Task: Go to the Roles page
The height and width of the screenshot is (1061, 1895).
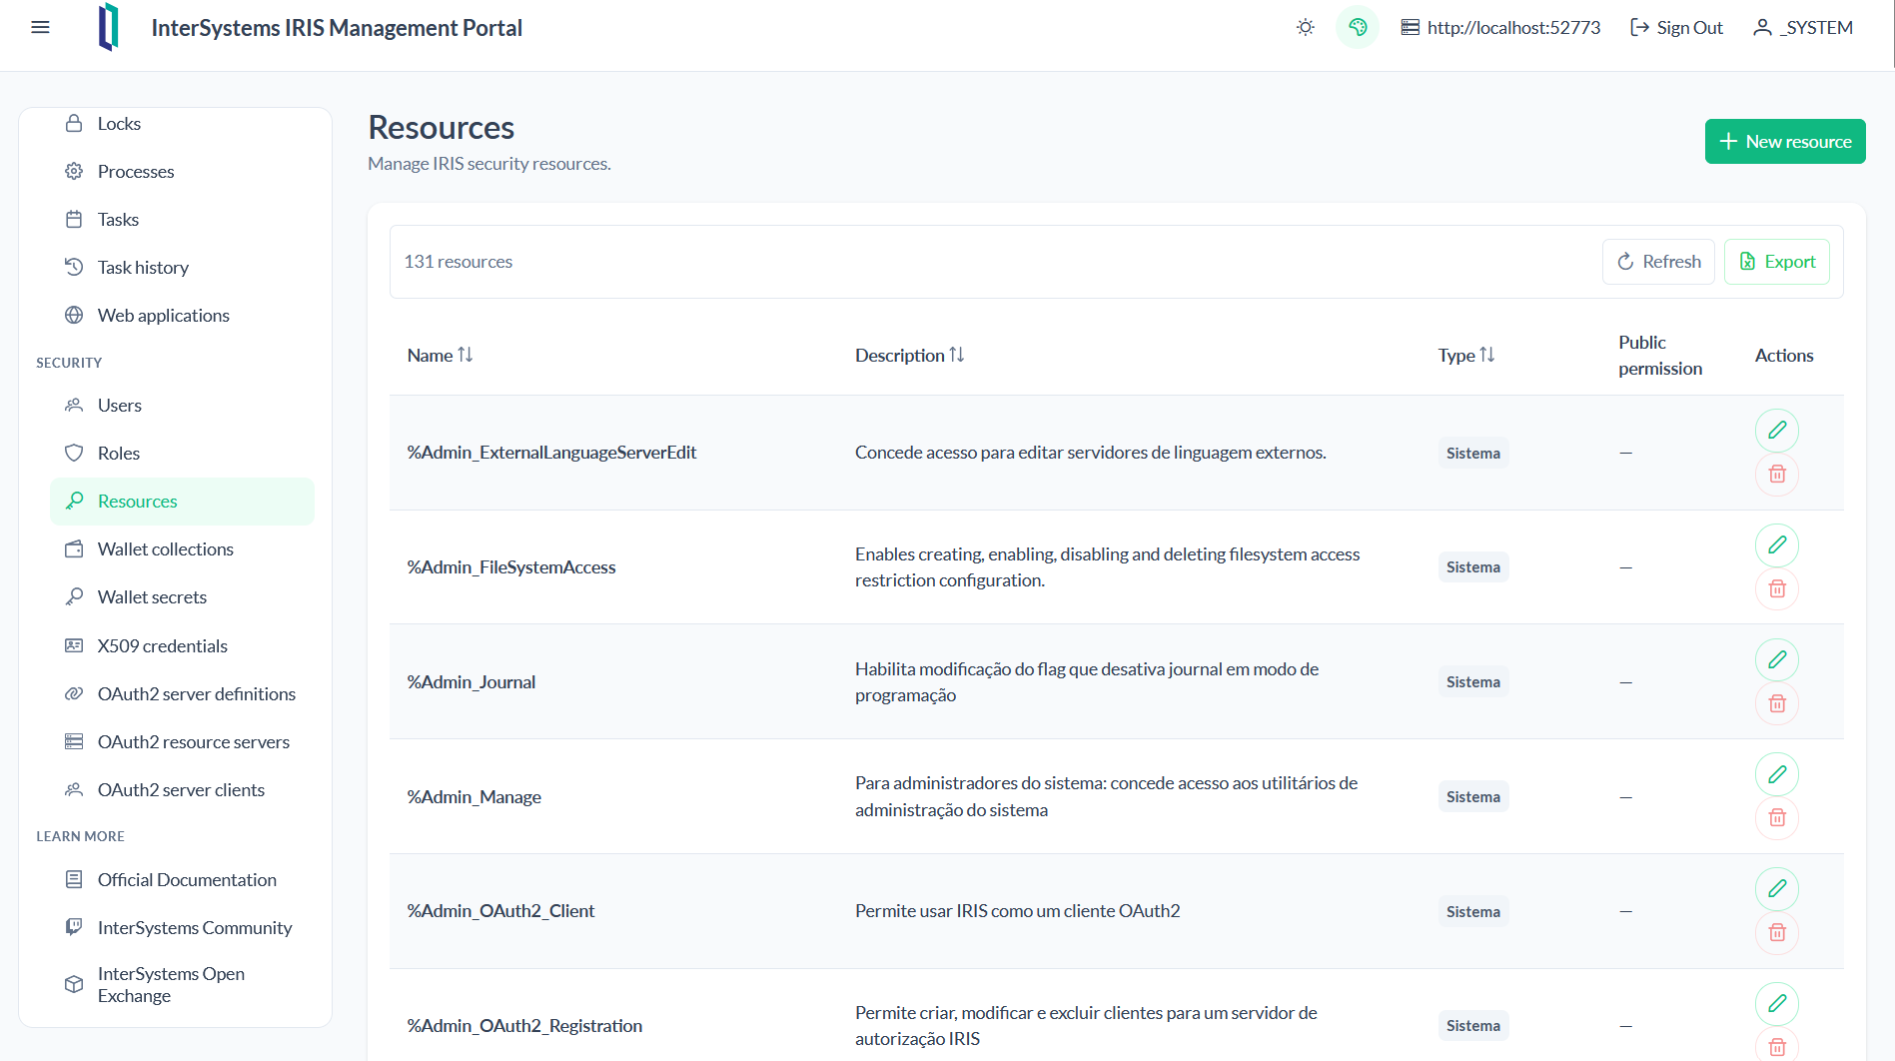Action: 182,454
